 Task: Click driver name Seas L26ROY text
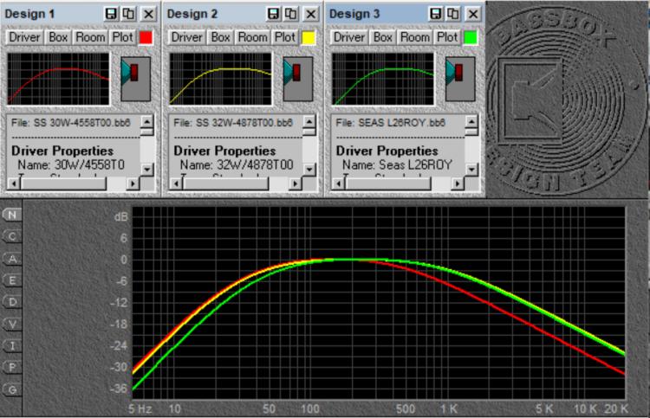click(x=415, y=164)
